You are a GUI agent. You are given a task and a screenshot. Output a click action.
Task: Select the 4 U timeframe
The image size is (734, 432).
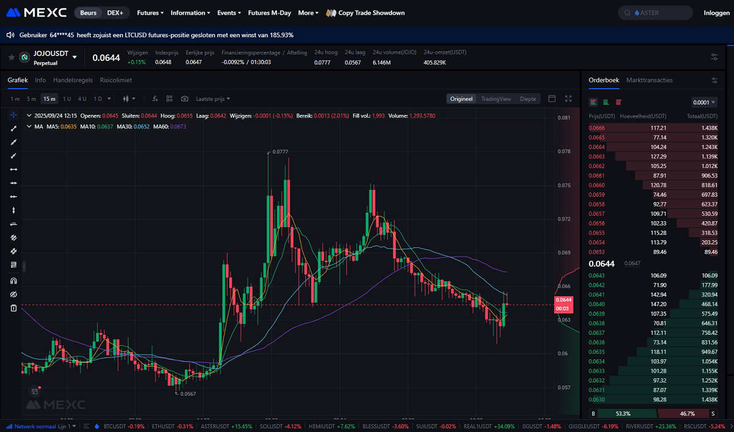click(82, 99)
